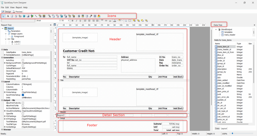257x136 pixels.
Task: Tick the OpenFile checkbox
Action: [23, 113]
